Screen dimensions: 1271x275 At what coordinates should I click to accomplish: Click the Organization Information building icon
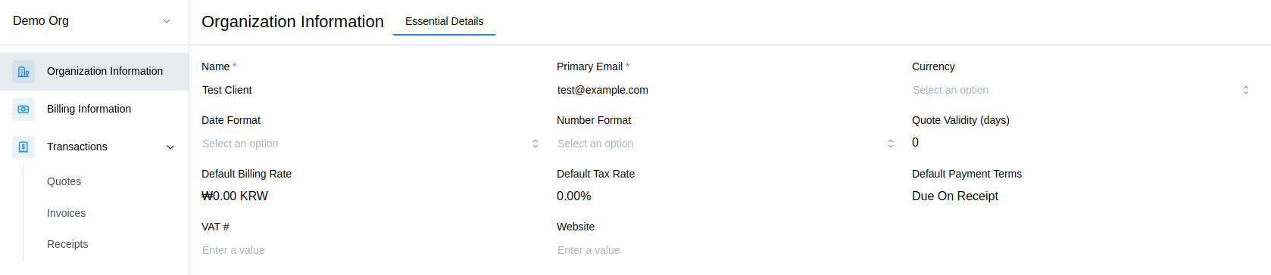23,72
